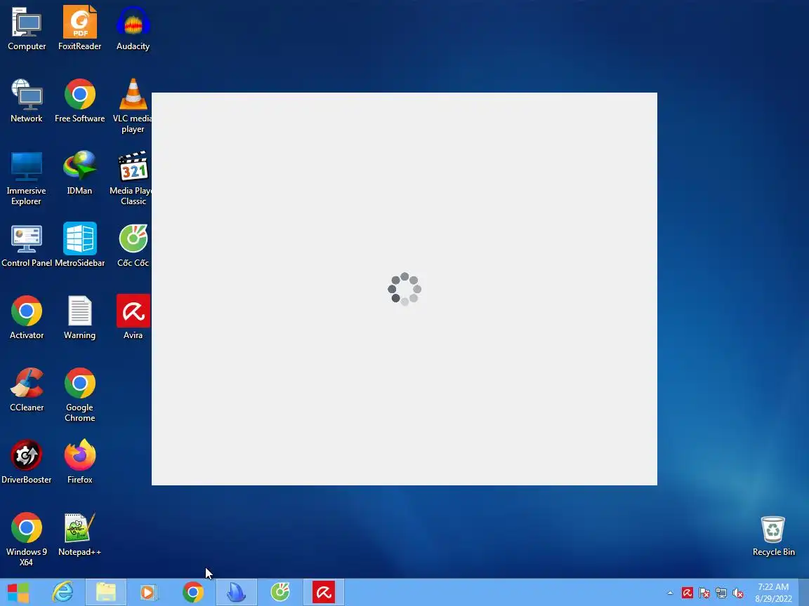The height and width of the screenshot is (606, 809).
Task: Open the clock showing 7:22 AM
Action: click(773, 593)
